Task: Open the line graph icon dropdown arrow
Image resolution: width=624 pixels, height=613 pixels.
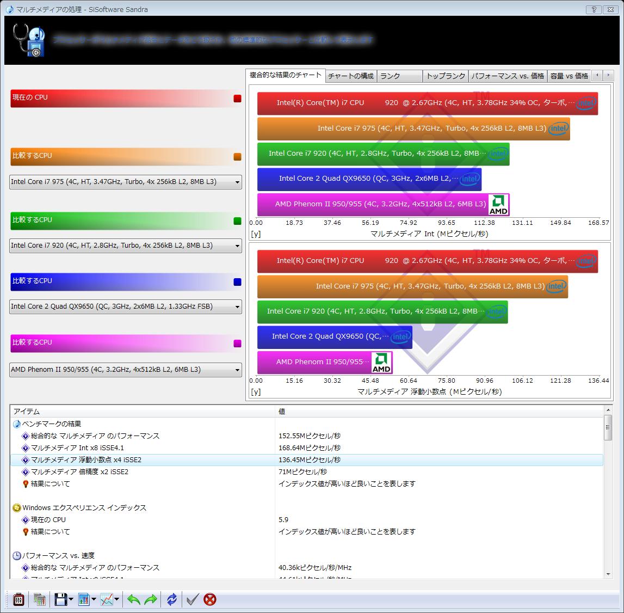Action: point(117,599)
